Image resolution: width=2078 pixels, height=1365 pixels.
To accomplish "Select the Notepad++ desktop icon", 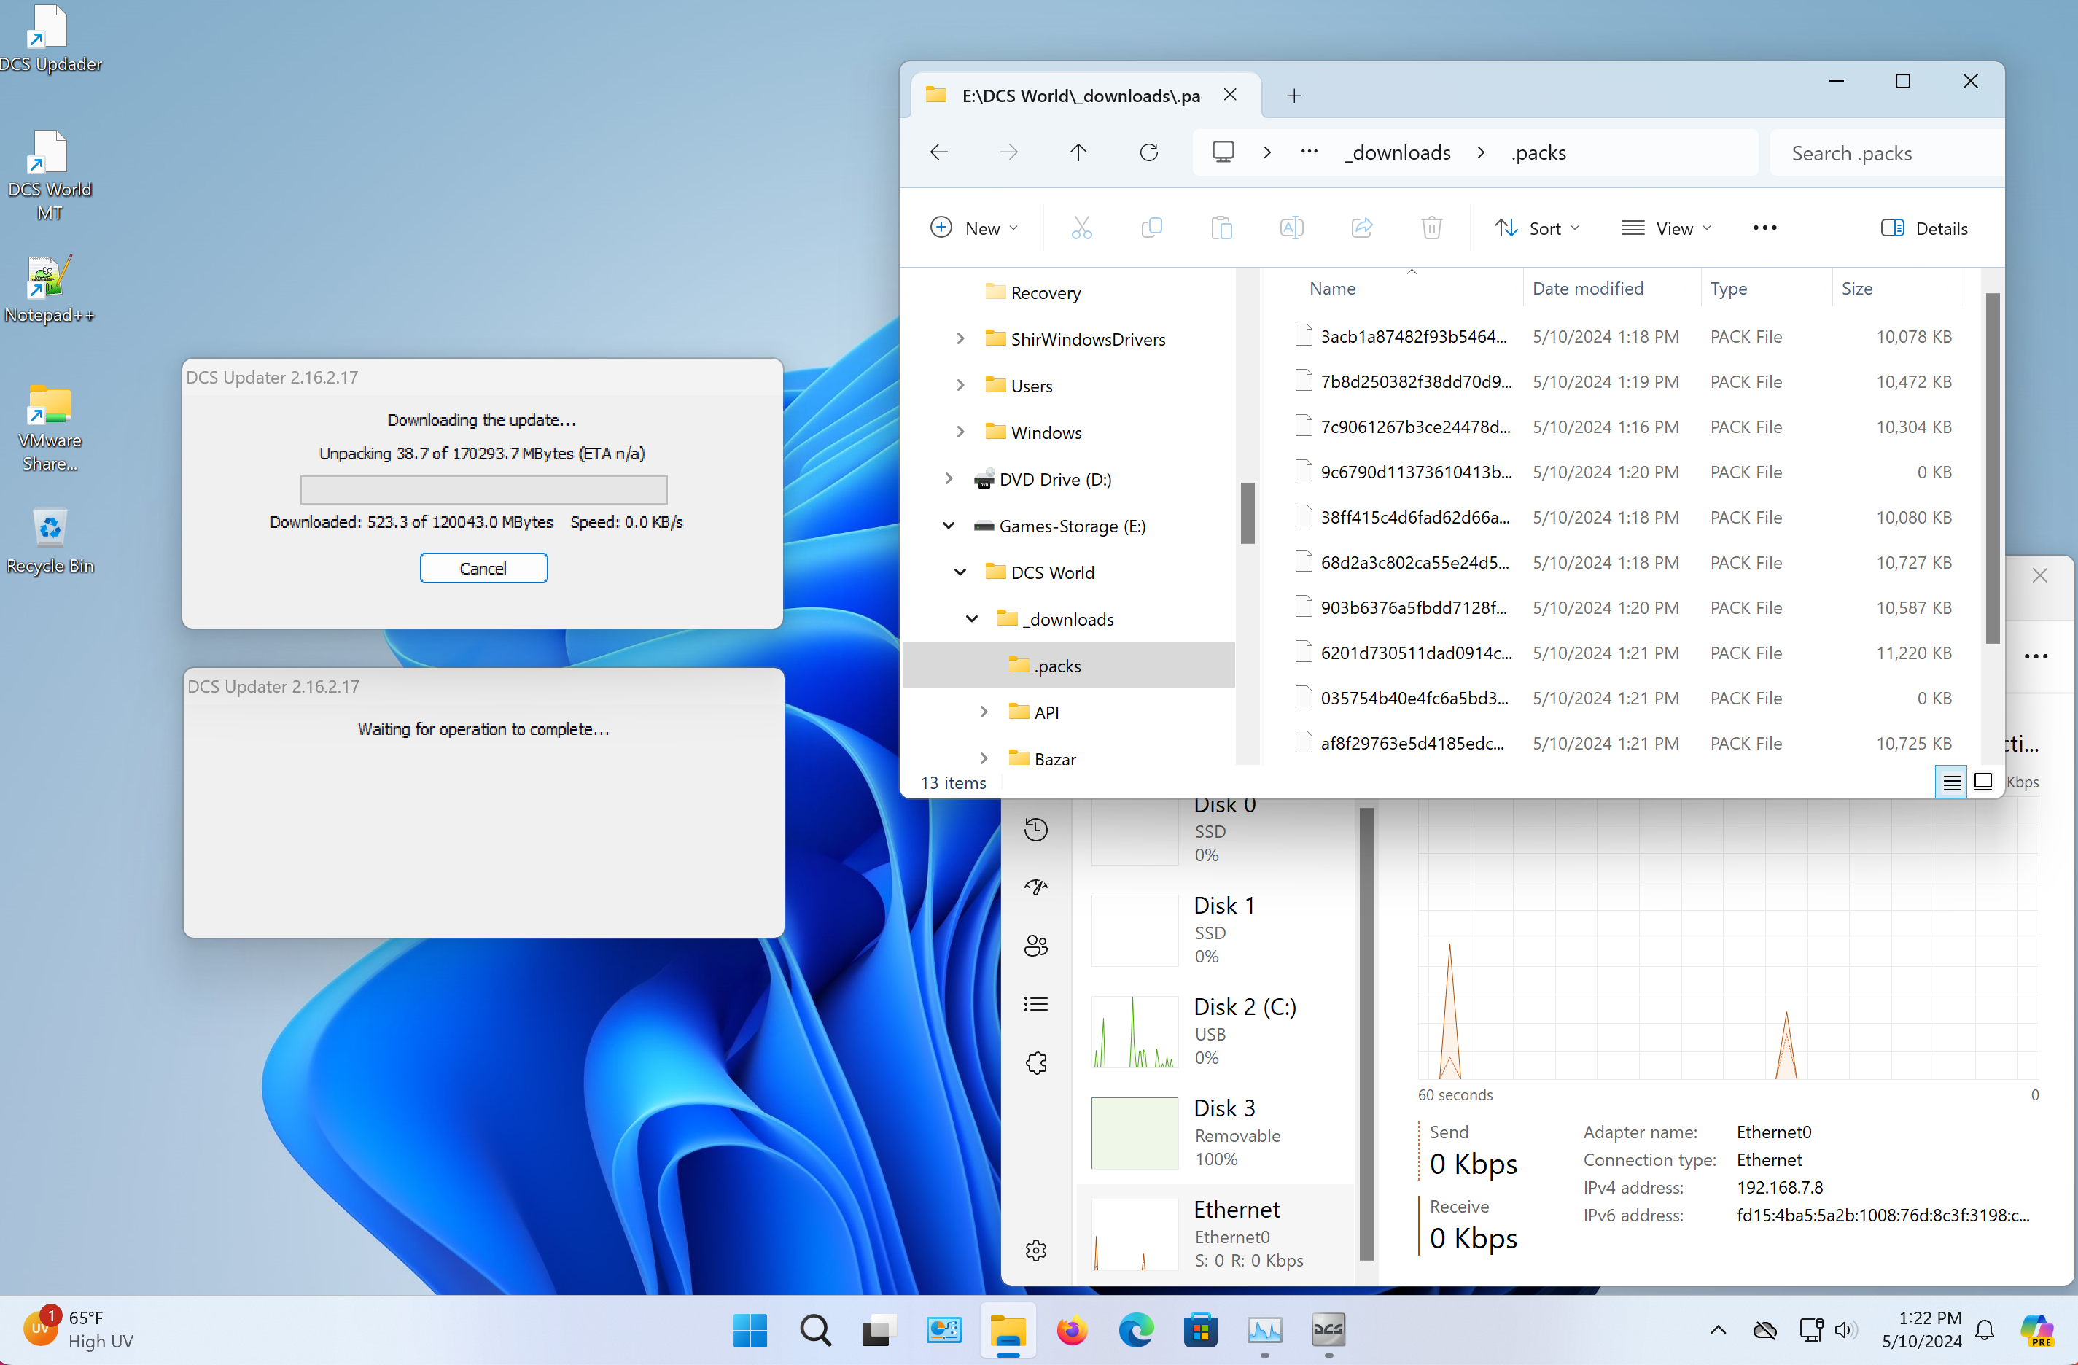I will pos(49,291).
